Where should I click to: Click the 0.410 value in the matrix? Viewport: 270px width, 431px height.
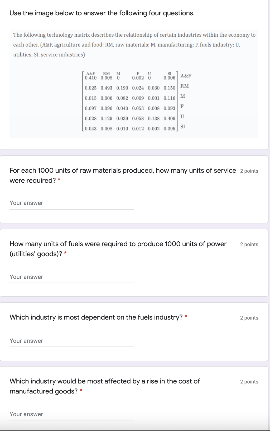pyautogui.click(x=91, y=78)
